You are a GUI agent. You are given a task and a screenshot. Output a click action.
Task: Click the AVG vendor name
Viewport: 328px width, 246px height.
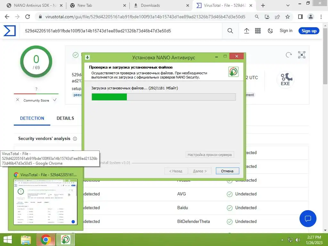click(181, 194)
